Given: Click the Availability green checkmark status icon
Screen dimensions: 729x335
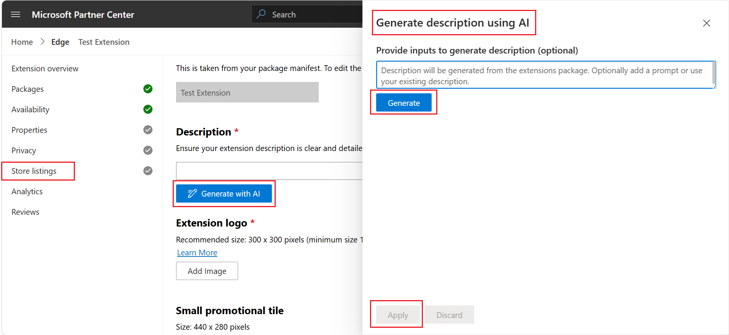Looking at the screenshot, I should click(148, 109).
